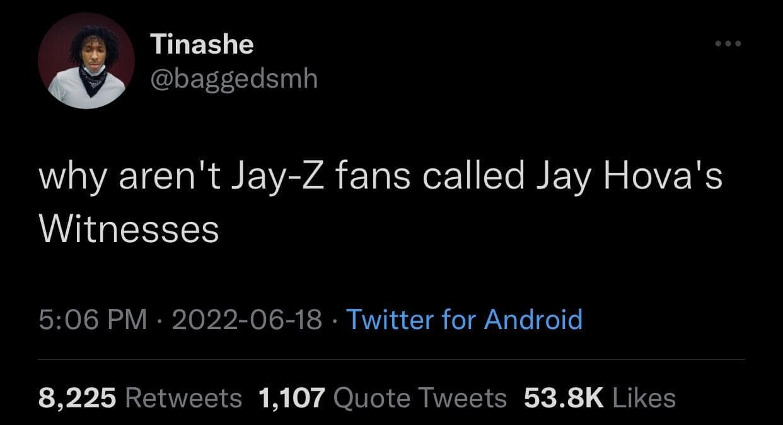783x425 pixels.
Task: Click the word Witnesses in the tweet
Action: pyautogui.click(x=129, y=229)
